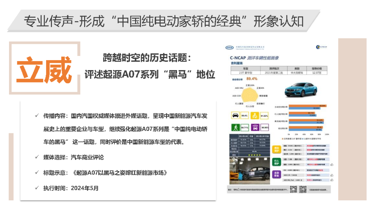Viewport: 374px width, 210px height.
Task: Click the right QR code in the report footer
Action: [x=303, y=189]
